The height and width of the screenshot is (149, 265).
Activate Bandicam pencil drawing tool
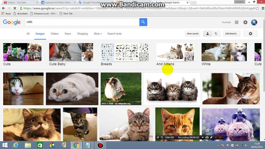[211, 137]
